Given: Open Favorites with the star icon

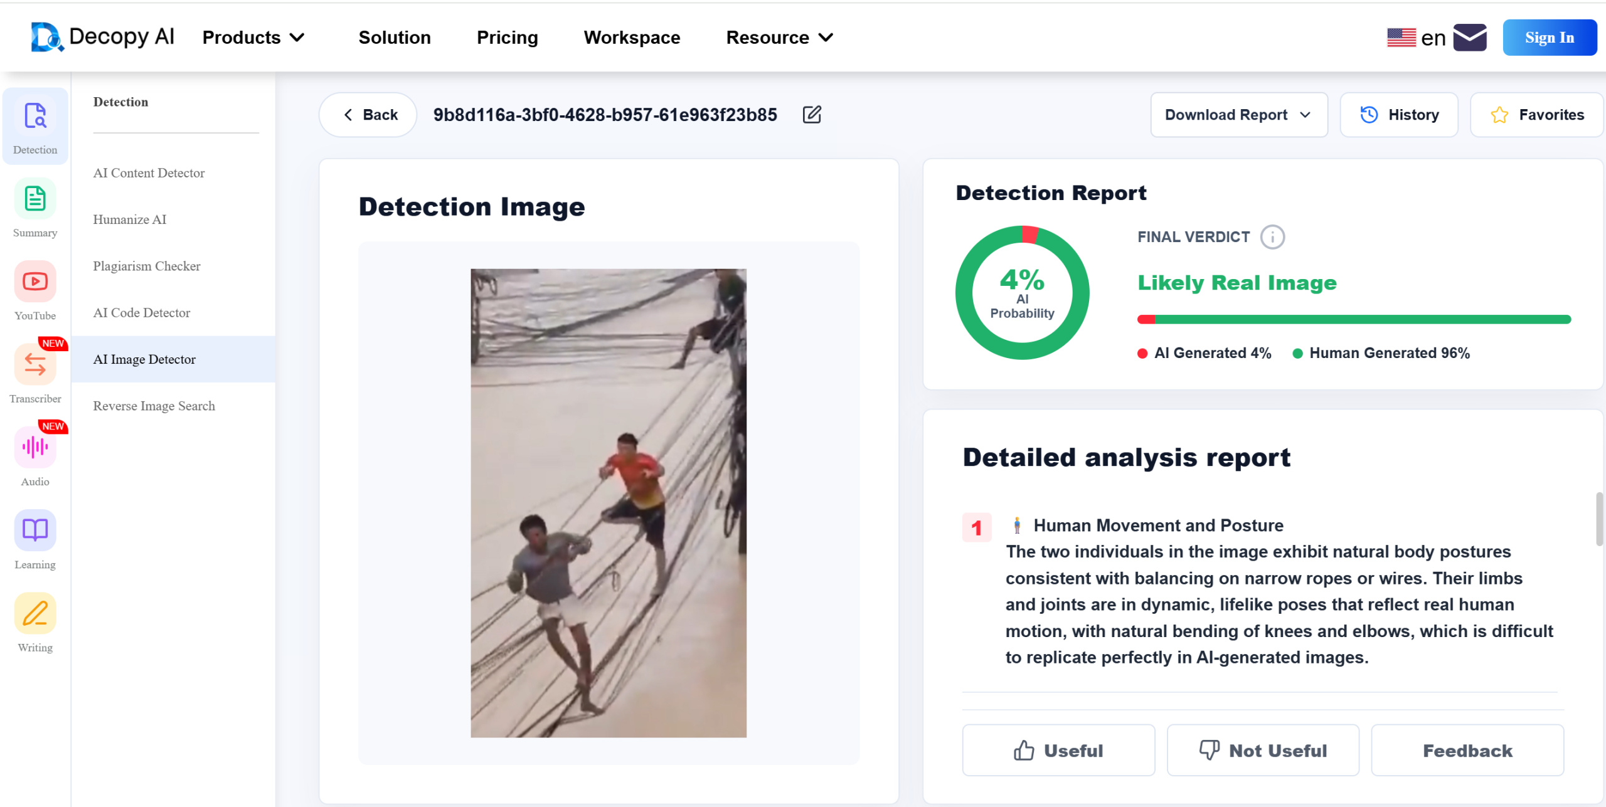Looking at the screenshot, I should click(1536, 115).
